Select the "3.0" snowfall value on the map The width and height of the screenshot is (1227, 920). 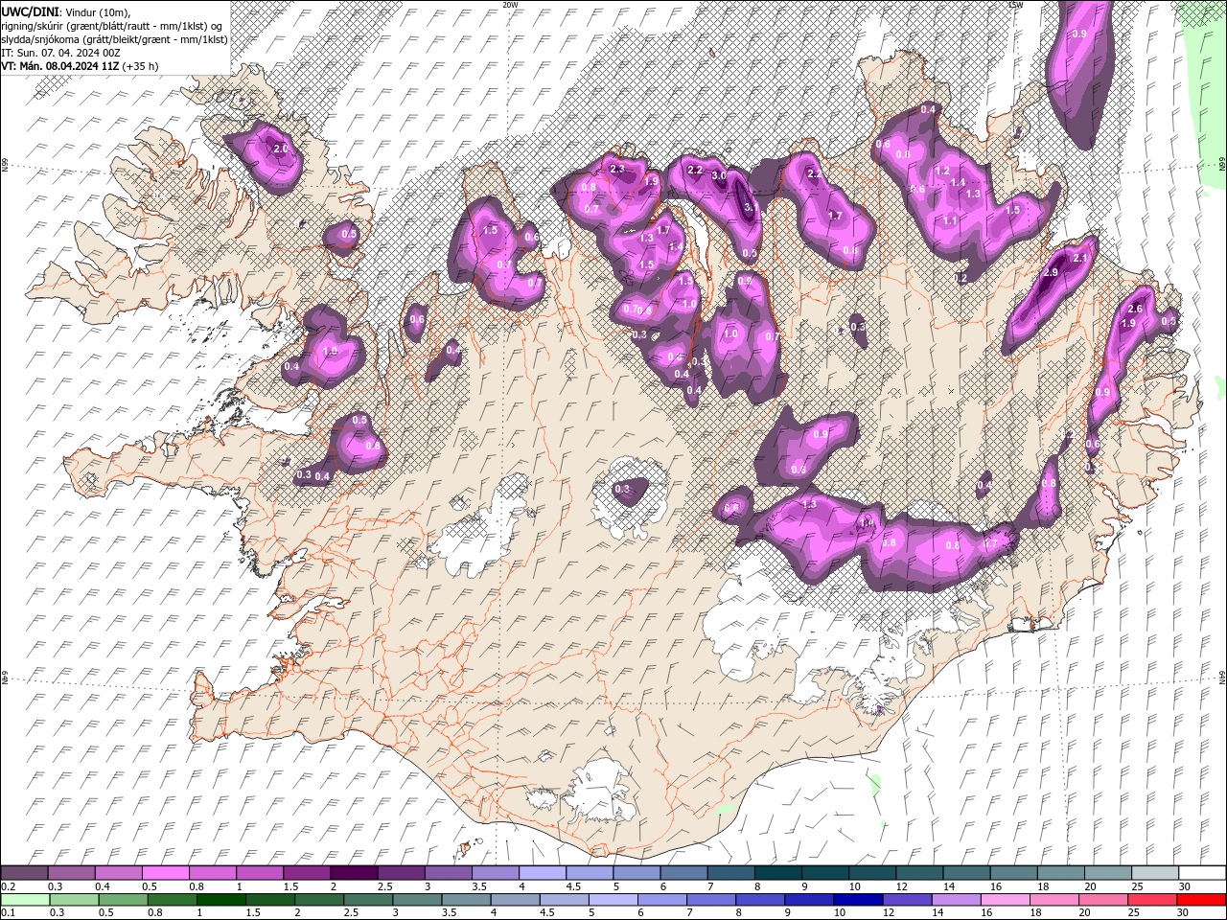click(x=718, y=175)
